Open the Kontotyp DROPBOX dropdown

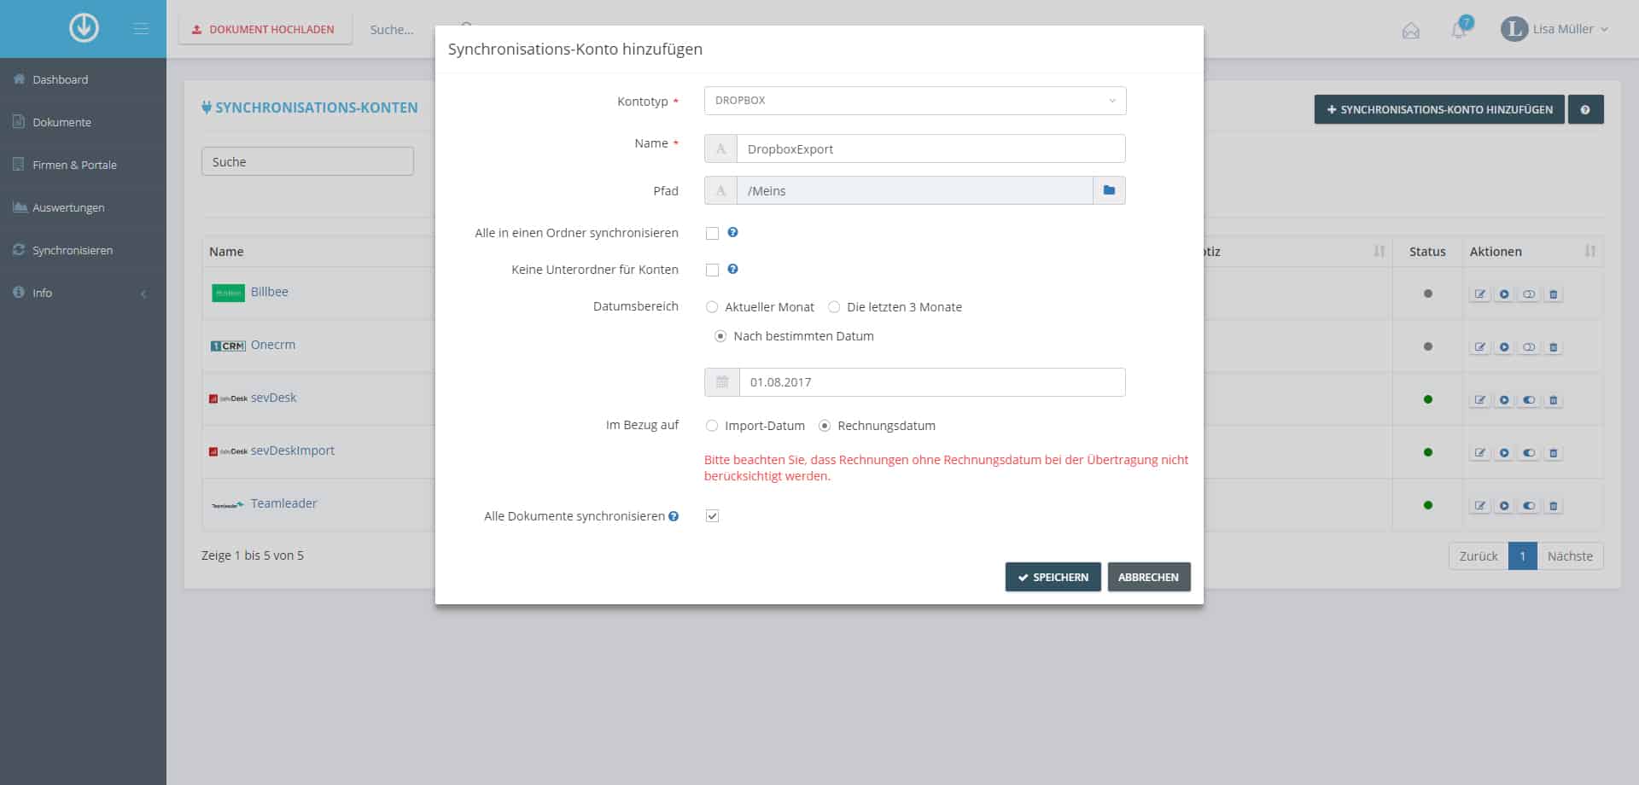tap(915, 101)
